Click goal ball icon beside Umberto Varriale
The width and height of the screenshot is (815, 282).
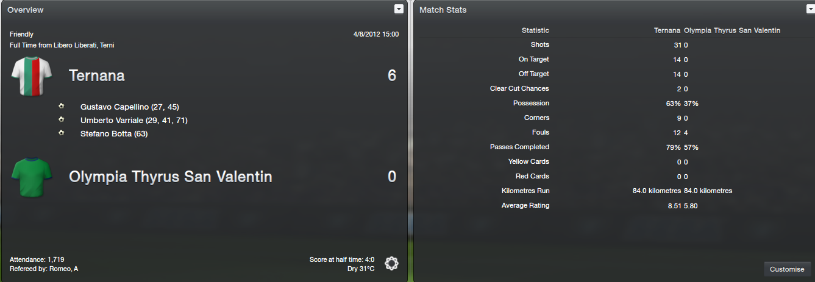[x=61, y=120]
